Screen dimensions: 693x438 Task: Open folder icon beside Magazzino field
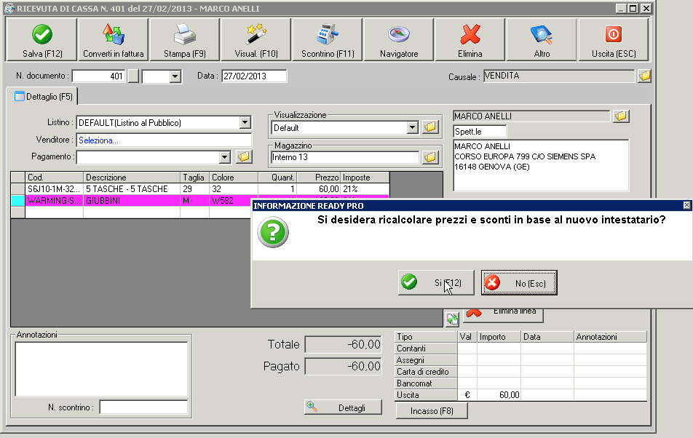tap(430, 157)
